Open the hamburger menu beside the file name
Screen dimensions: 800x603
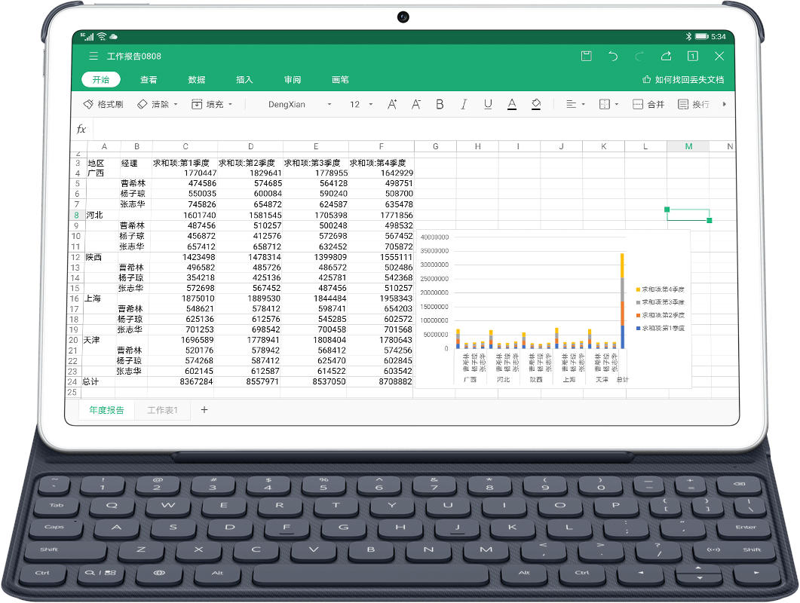click(x=93, y=57)
